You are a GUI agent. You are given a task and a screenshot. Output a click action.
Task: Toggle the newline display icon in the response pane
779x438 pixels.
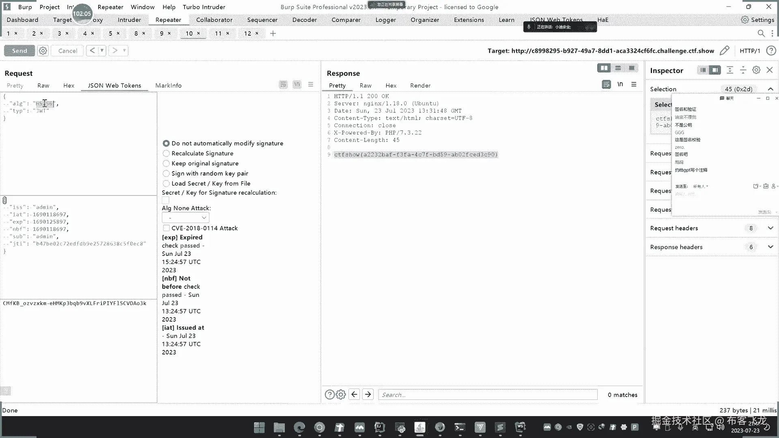(x=620, y=84)
